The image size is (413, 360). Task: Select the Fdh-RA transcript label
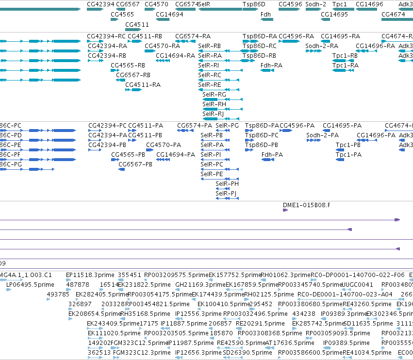coord(271,65)
